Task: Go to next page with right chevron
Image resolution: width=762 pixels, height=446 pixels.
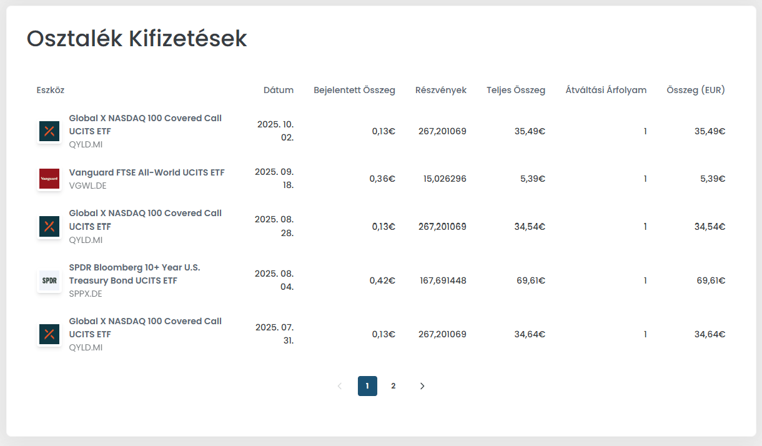Action: click(422, 386)
